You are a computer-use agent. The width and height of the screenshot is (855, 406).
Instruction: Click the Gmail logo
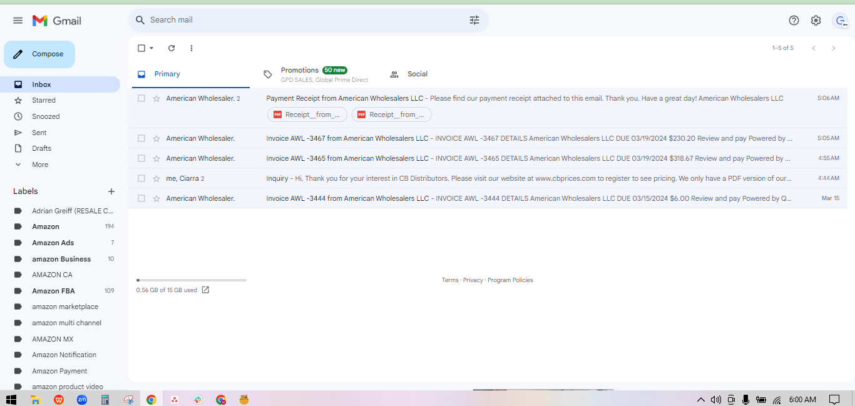point(57,21)
